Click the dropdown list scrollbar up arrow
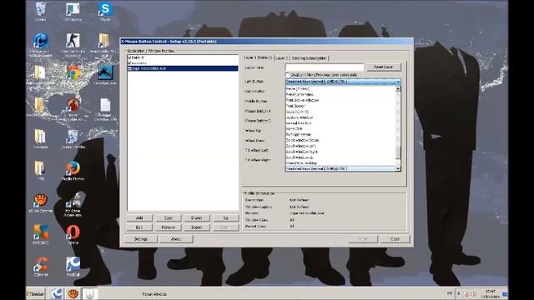 tap(398, 89)
